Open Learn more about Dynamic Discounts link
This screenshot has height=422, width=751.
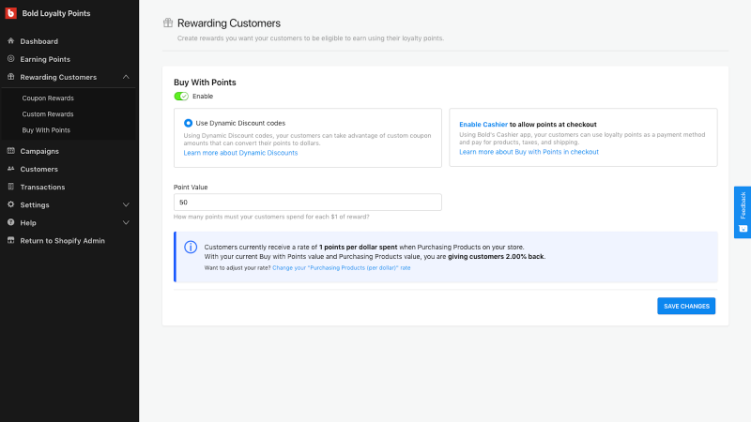[x=240, y=153]
